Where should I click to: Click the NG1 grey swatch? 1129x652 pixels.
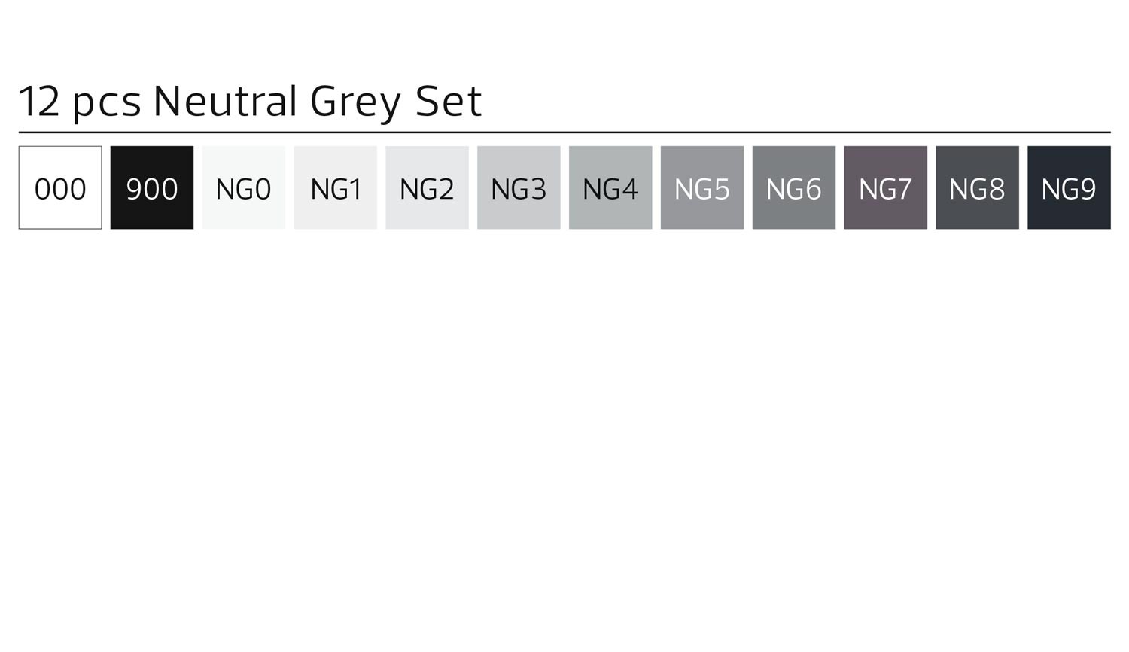(336, 187)
